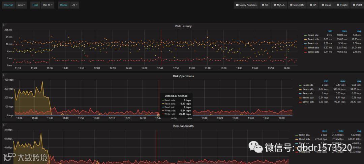This screenshot has height=164, width=364.
Task: Click the 26.46 iops value in tooltip
Action: point(185,114)
